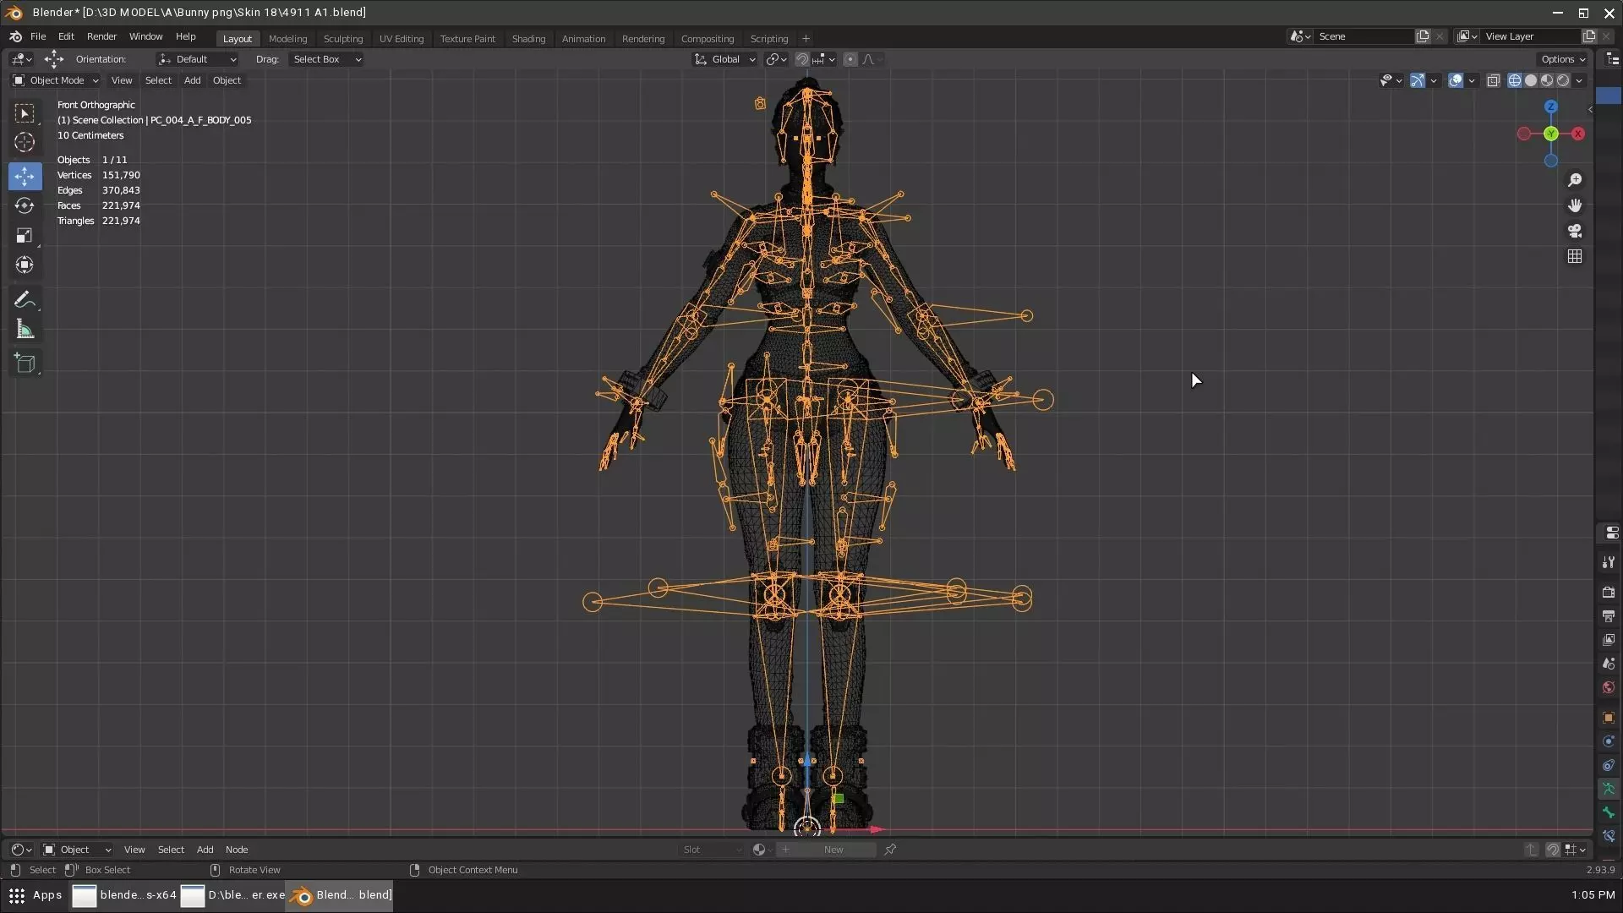
Task: Expand the Options dropdown
Action: click(x=1562, y=59)
